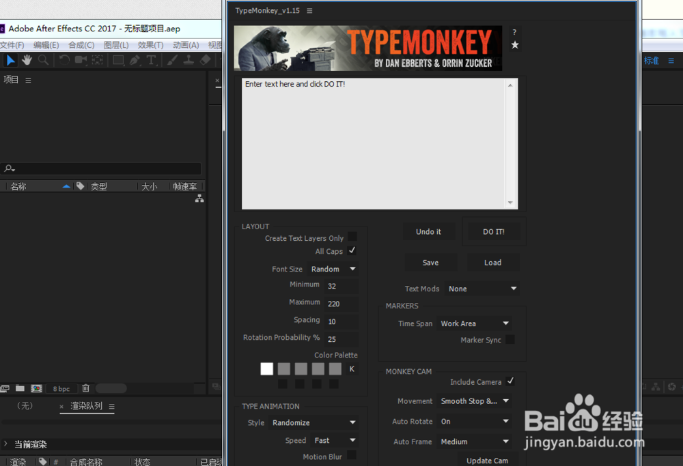This screenshot has width=683, height=466.
Task: Click the DO IT! button
Action: (x=494, y=232)
